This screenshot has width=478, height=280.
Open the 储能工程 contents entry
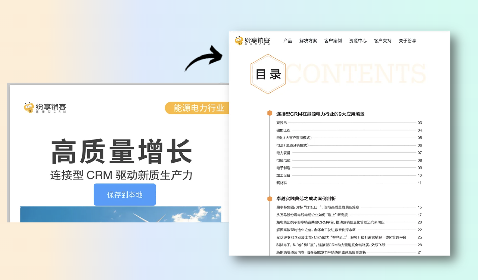(349, 130)
